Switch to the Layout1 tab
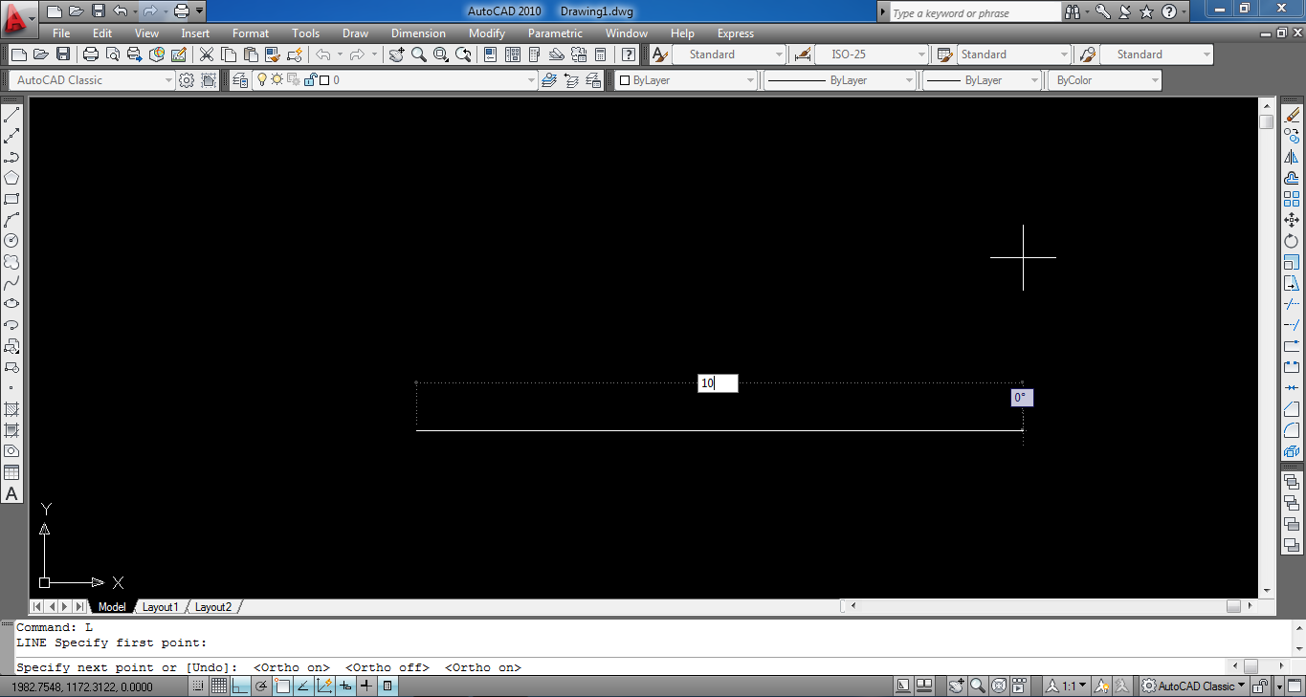 tap(161, 606)
